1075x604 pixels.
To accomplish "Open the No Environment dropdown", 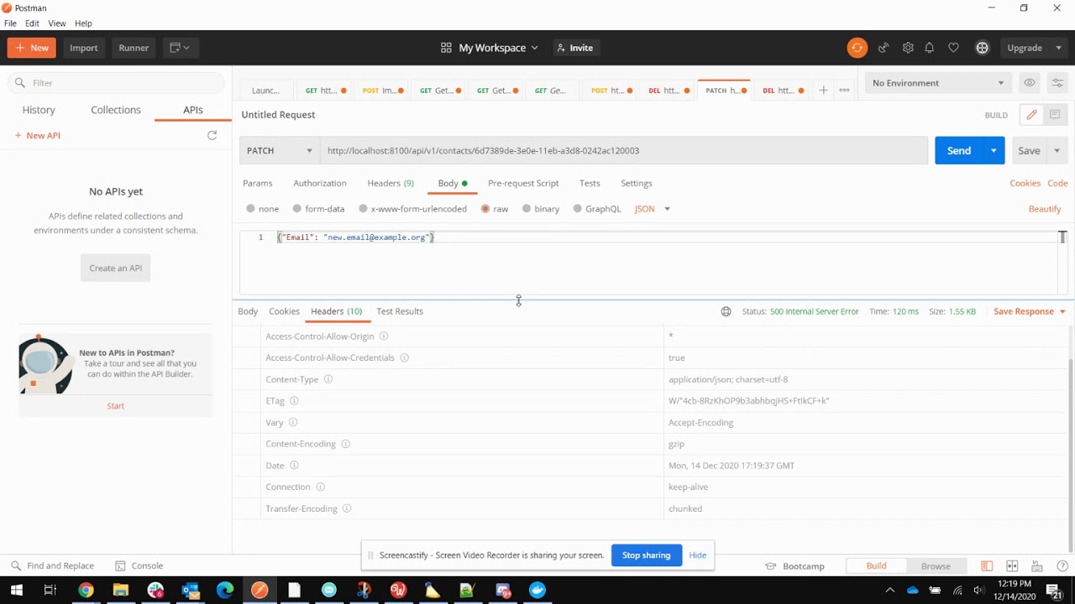I will pyautogui.click(x=937, y=83).
